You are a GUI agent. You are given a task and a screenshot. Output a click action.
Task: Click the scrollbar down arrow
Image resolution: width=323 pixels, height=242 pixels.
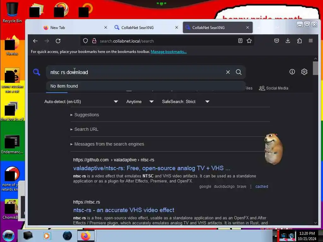click(x=315, y=223)
